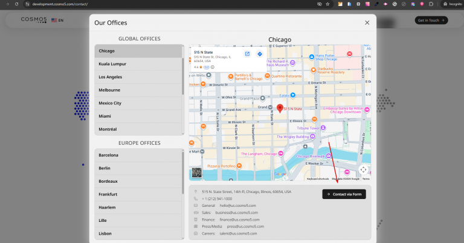This screenshot has width=464, height=243.
Task: Click the Global Offices list scrollbar
Action: 183,76
